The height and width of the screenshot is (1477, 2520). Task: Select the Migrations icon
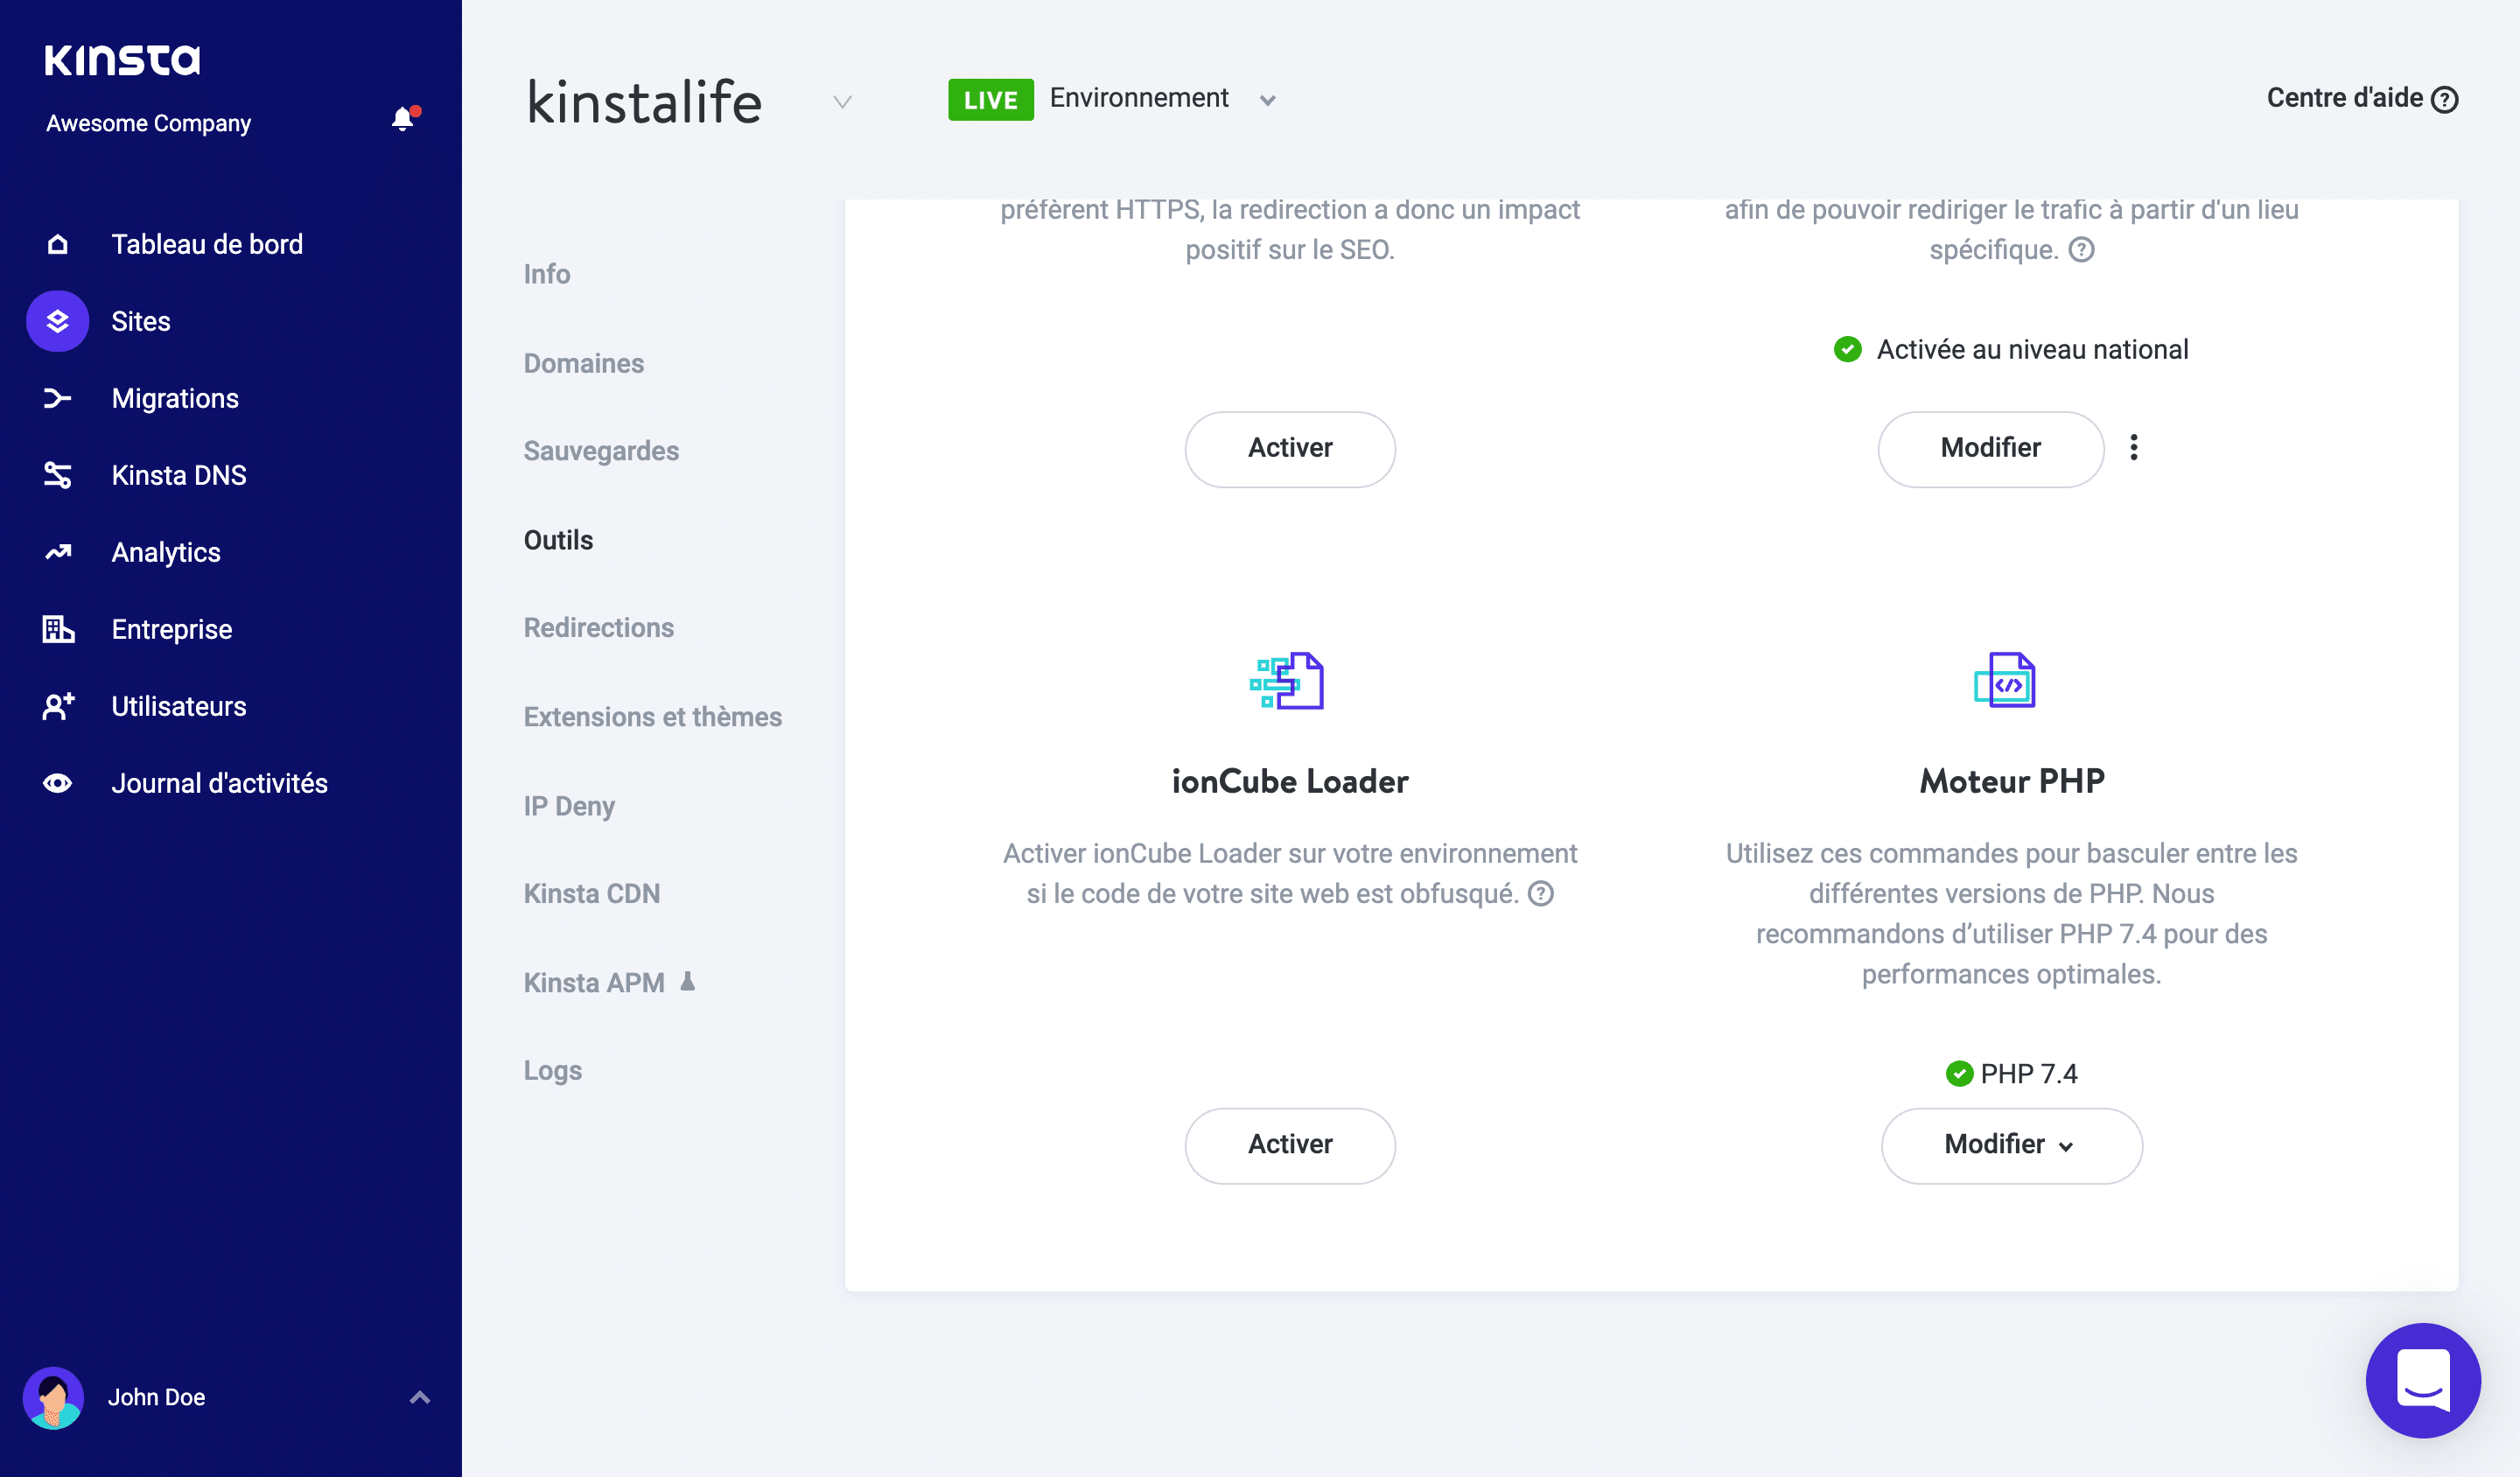coord(57,398)
